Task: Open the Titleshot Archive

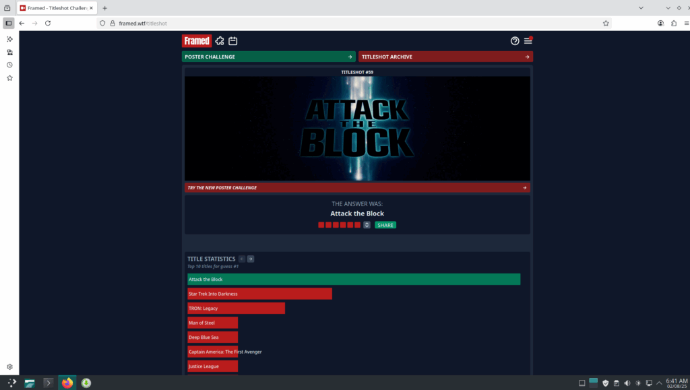Action: click(x=445, y=57)
